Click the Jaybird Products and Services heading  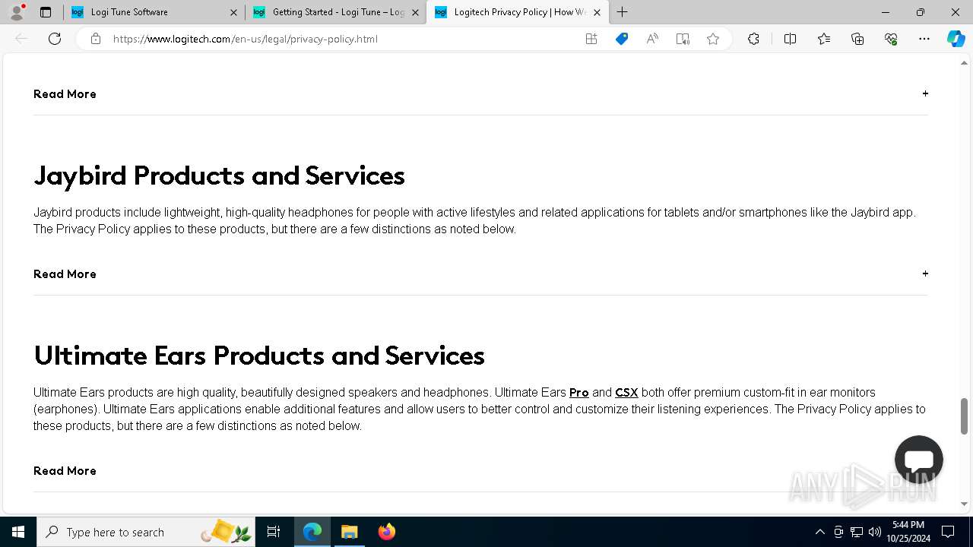tap(219, 175)
